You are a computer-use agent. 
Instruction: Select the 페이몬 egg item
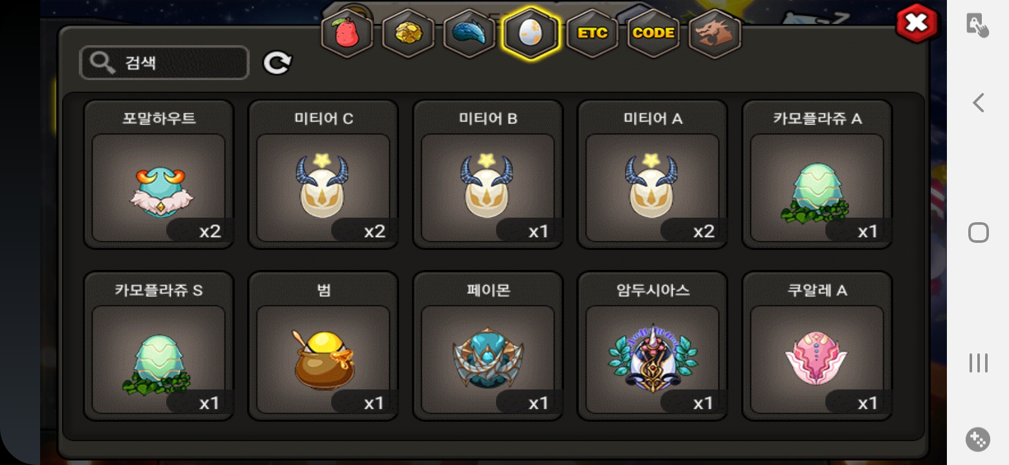coord(488,346)
